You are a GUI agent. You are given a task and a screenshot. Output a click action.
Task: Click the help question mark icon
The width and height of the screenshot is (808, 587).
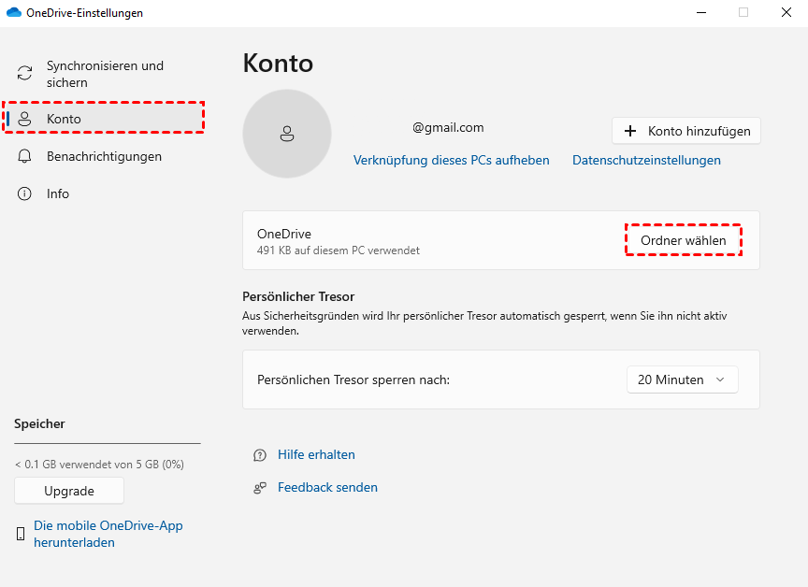click(x=260, y=455)
